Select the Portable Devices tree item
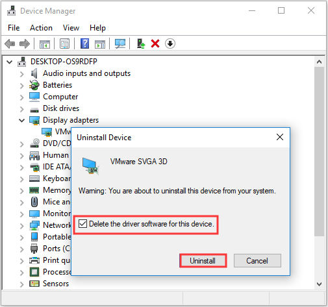 click(x=57, y=237)
